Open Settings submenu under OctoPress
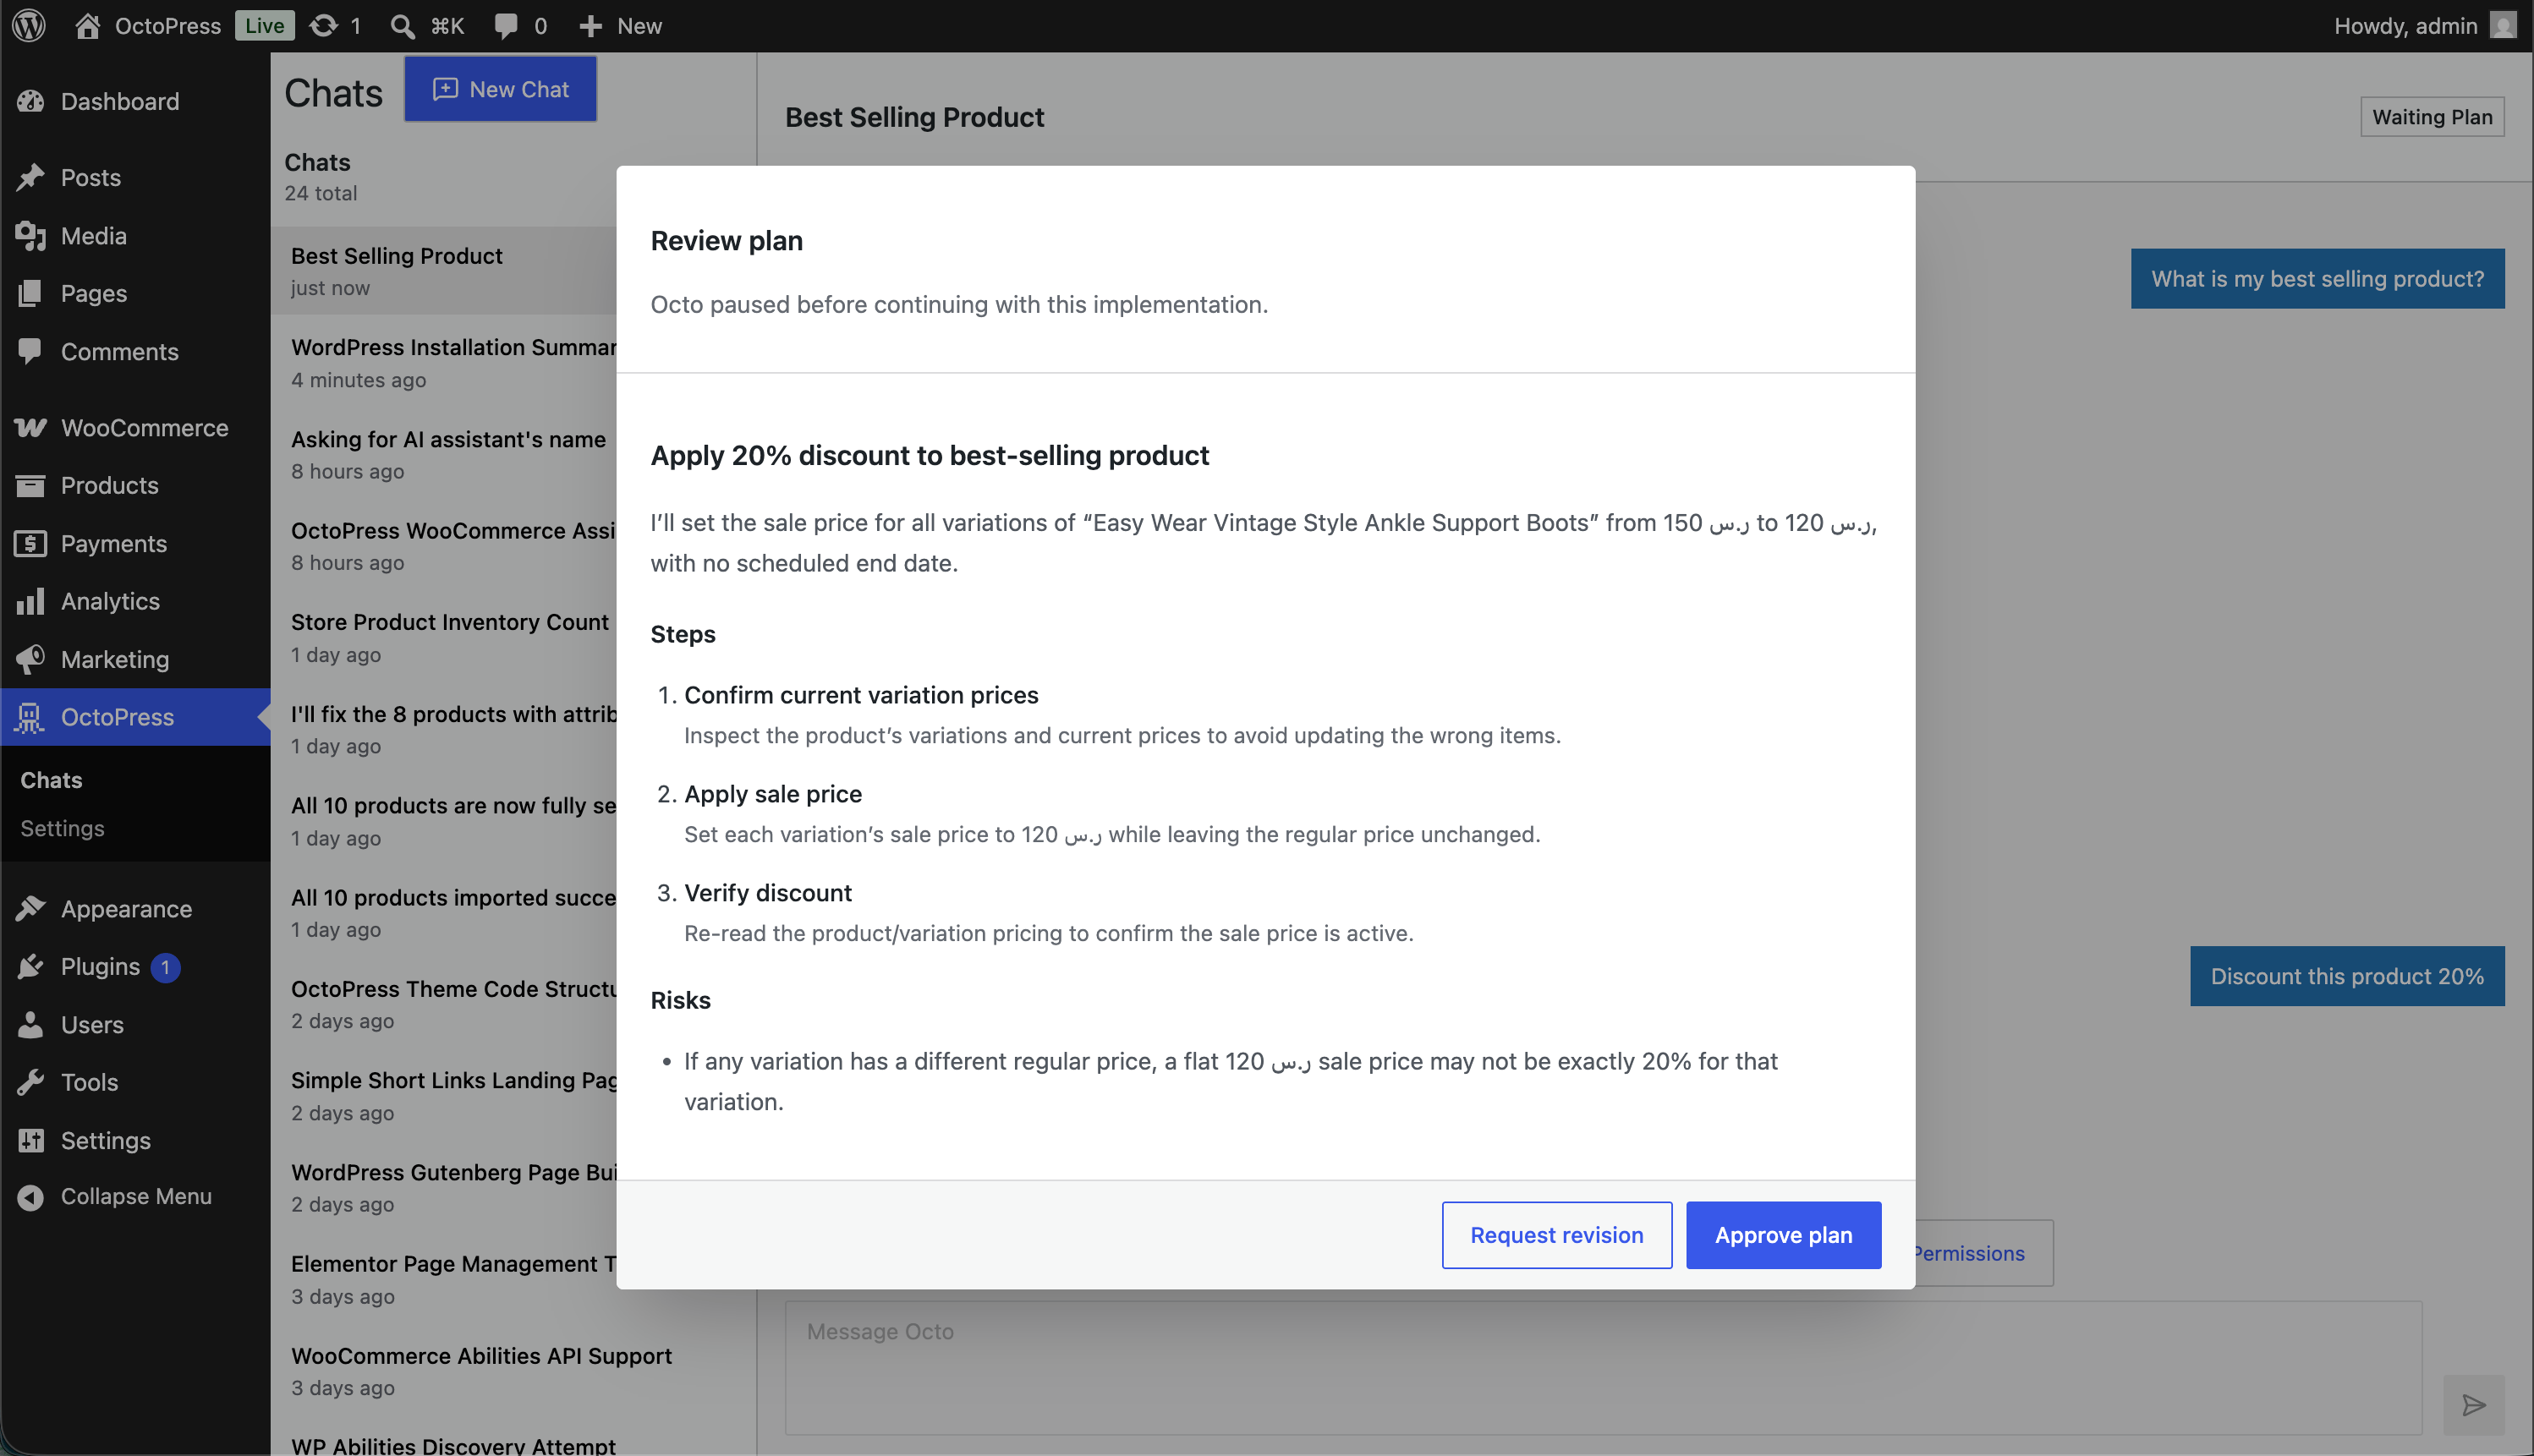The width and height of the screenshot is (2534, 1456). click(x=62, y=828)
